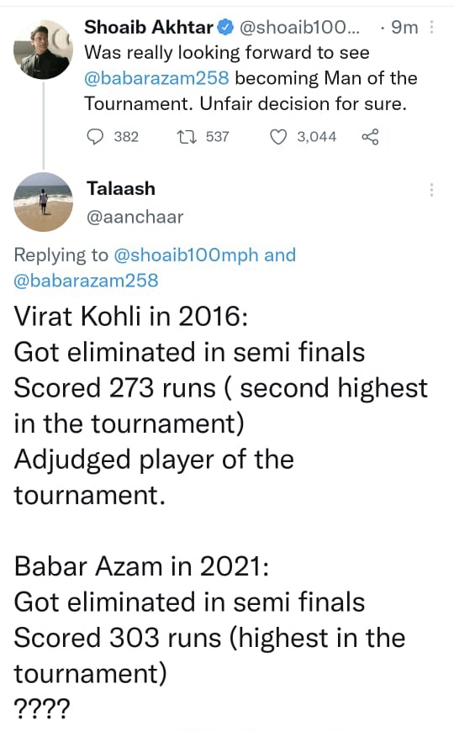Open the @babarazam258 link in the Replying to line

click(87, 281)
